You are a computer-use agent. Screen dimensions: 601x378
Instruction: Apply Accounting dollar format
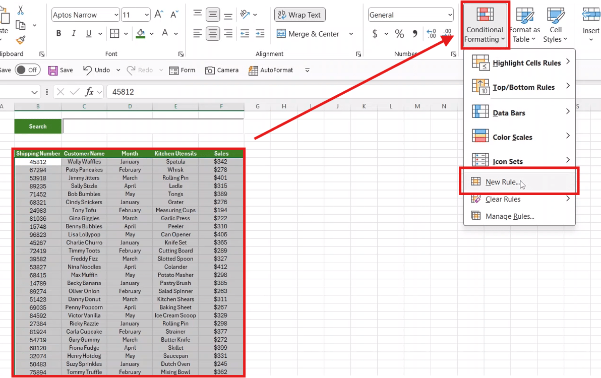pyautogui.click(x=375, y=34)
